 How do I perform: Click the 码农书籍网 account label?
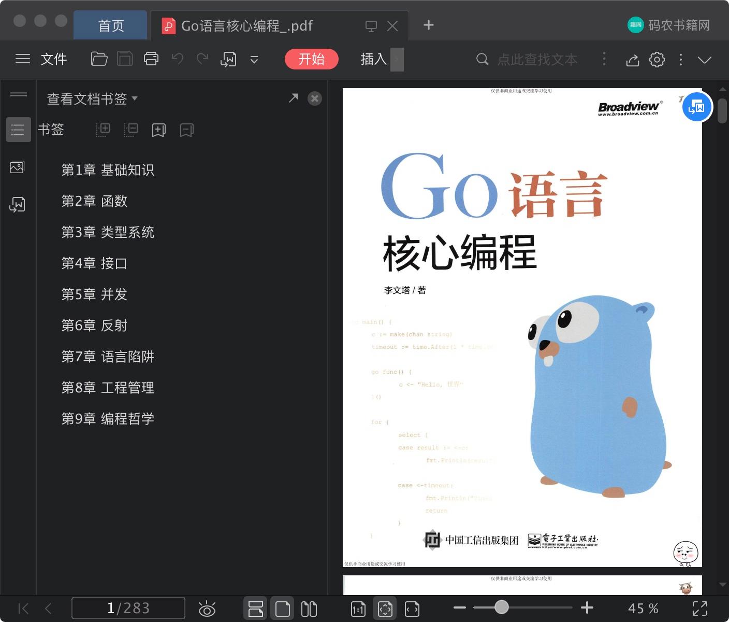click(679, 25)
